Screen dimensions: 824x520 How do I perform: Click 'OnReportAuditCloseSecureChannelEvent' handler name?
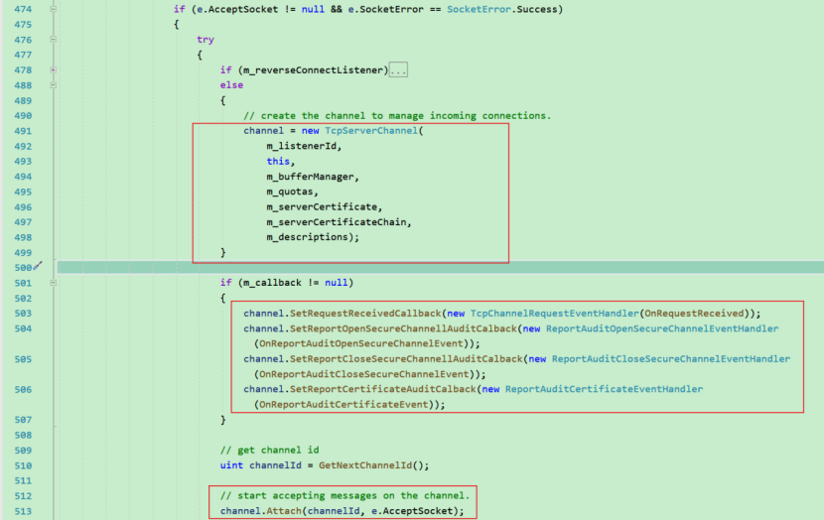pos(364,374)
